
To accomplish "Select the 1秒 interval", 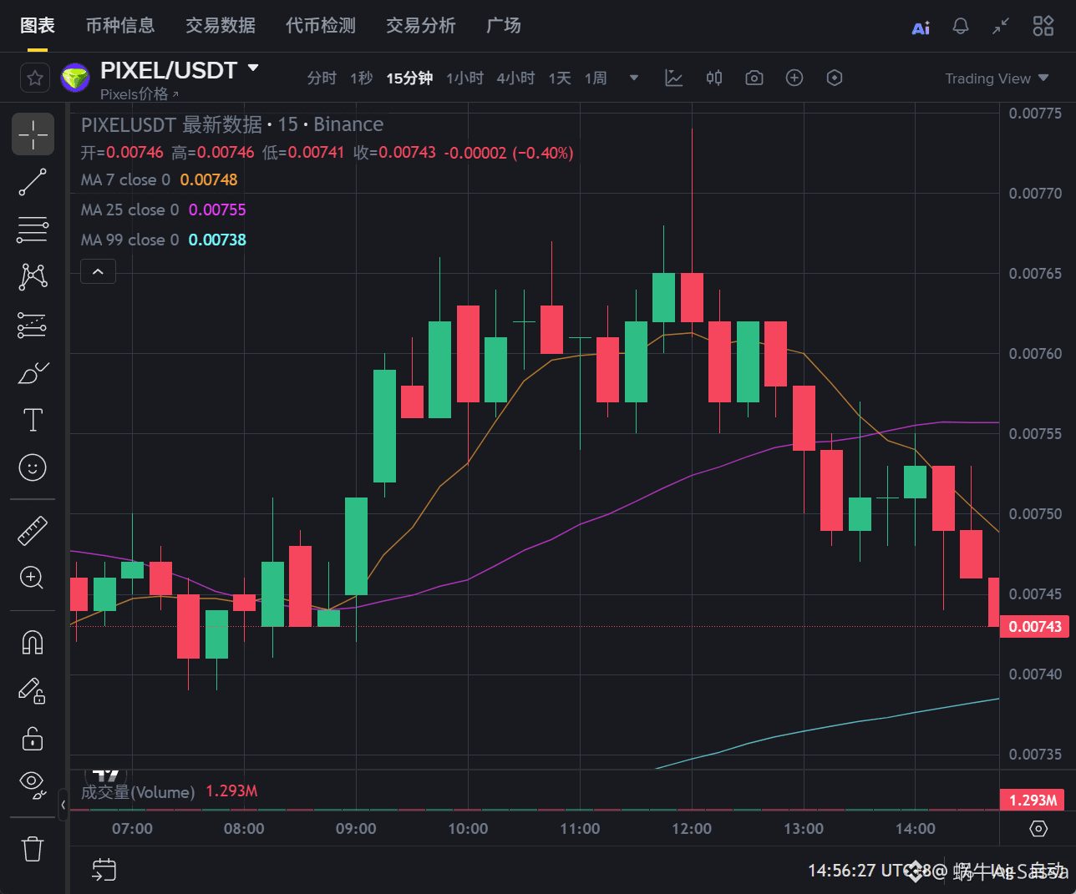I will [x=361, y=78].
